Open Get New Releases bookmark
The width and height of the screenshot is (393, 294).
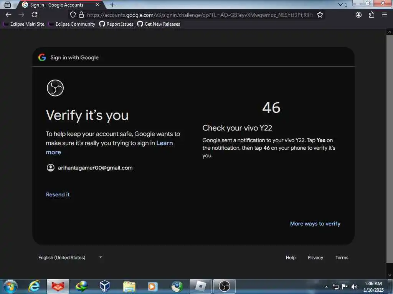coord(159,24)
